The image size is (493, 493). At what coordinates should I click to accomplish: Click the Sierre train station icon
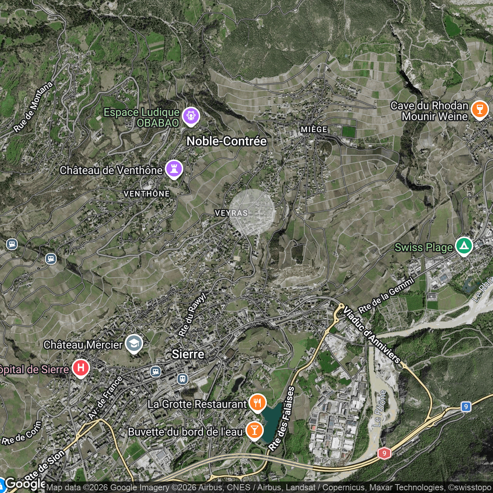pyautogui.click(x=182, y=379)
